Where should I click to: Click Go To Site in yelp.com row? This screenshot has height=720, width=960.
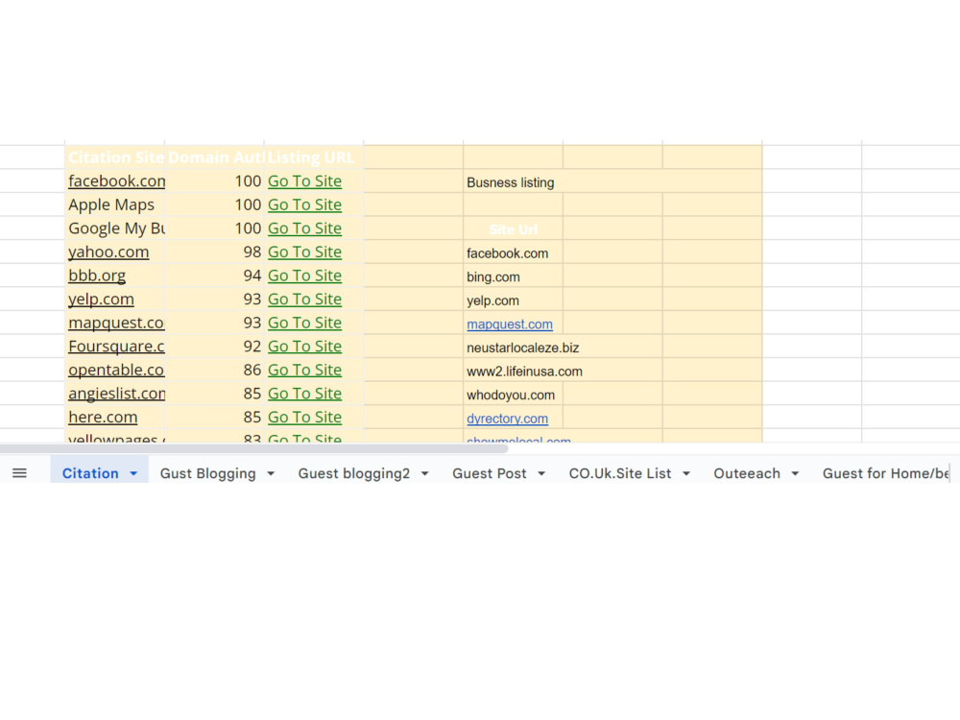[304, 299]
